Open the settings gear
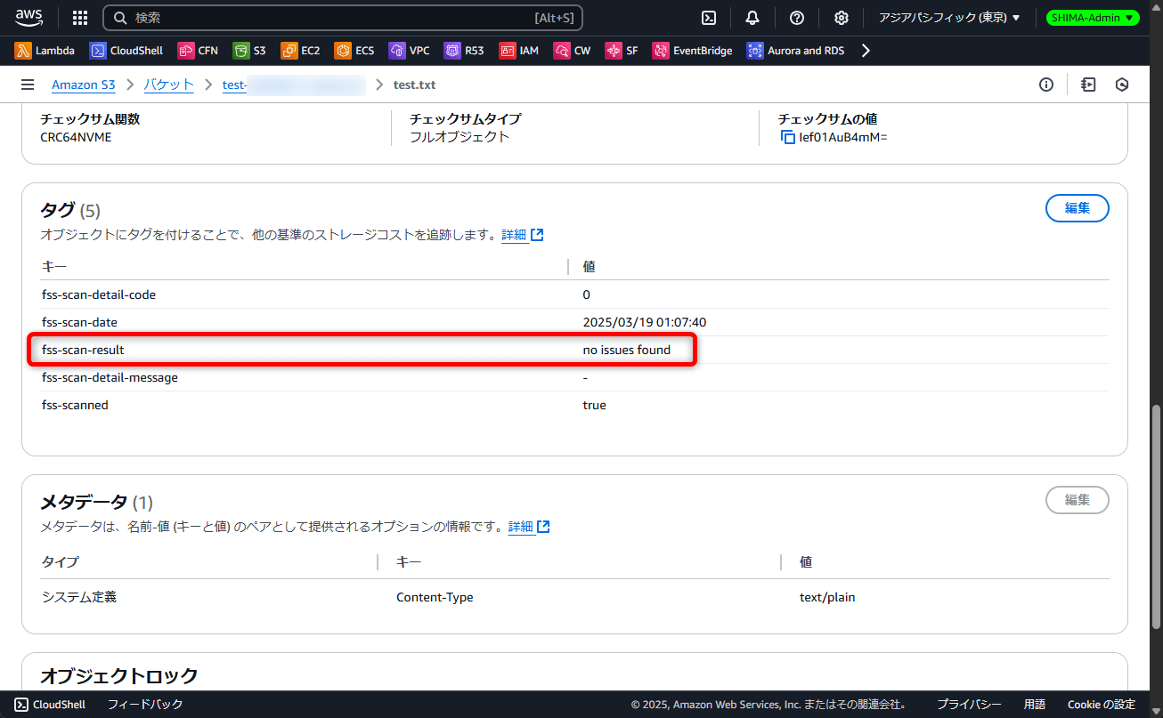Image resolution: width=1163 pixels, height=718 pixels. tap(841, 18)
